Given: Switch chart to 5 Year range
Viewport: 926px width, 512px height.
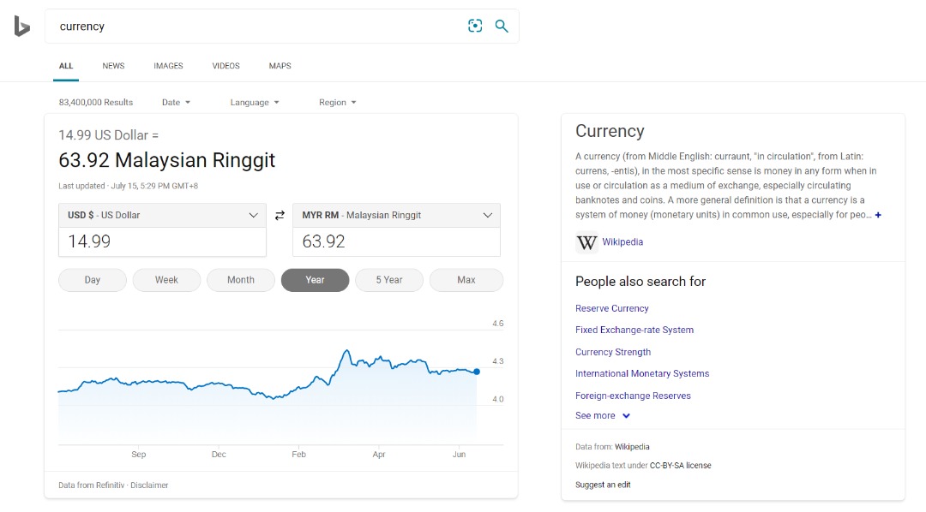Looking at the screenshot, I should coord(389,280).
